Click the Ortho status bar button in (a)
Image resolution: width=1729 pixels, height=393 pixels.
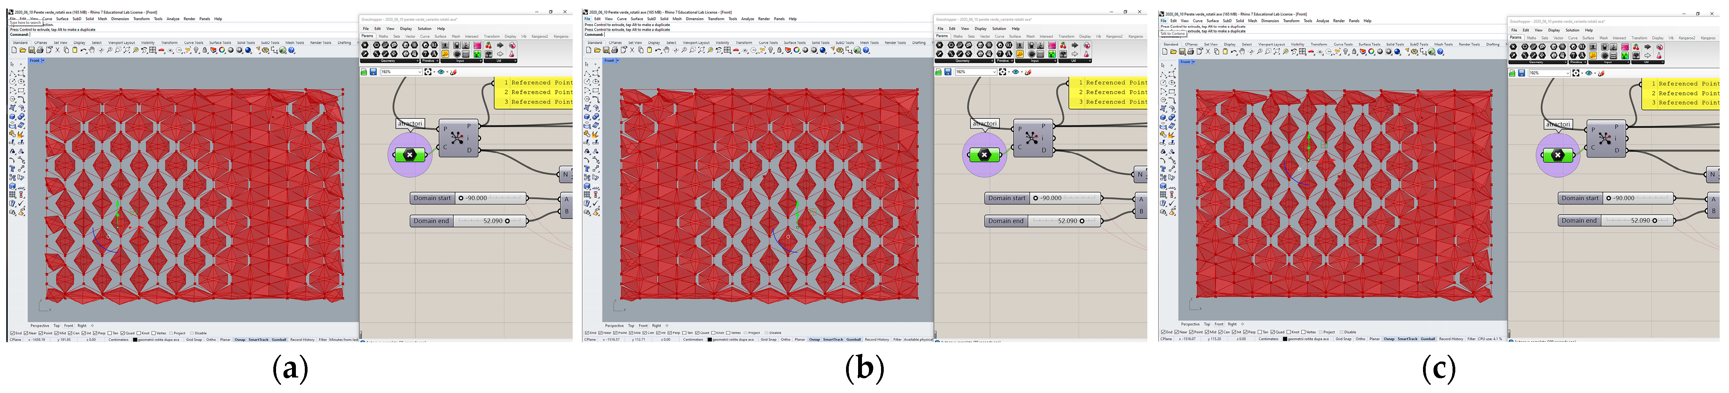click(211, 339)
